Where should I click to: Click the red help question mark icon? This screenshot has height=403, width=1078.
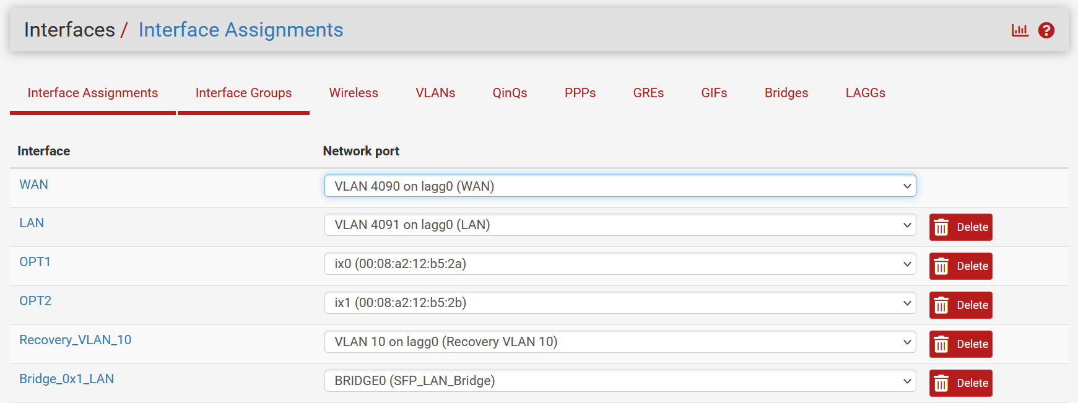(1046, 30)
